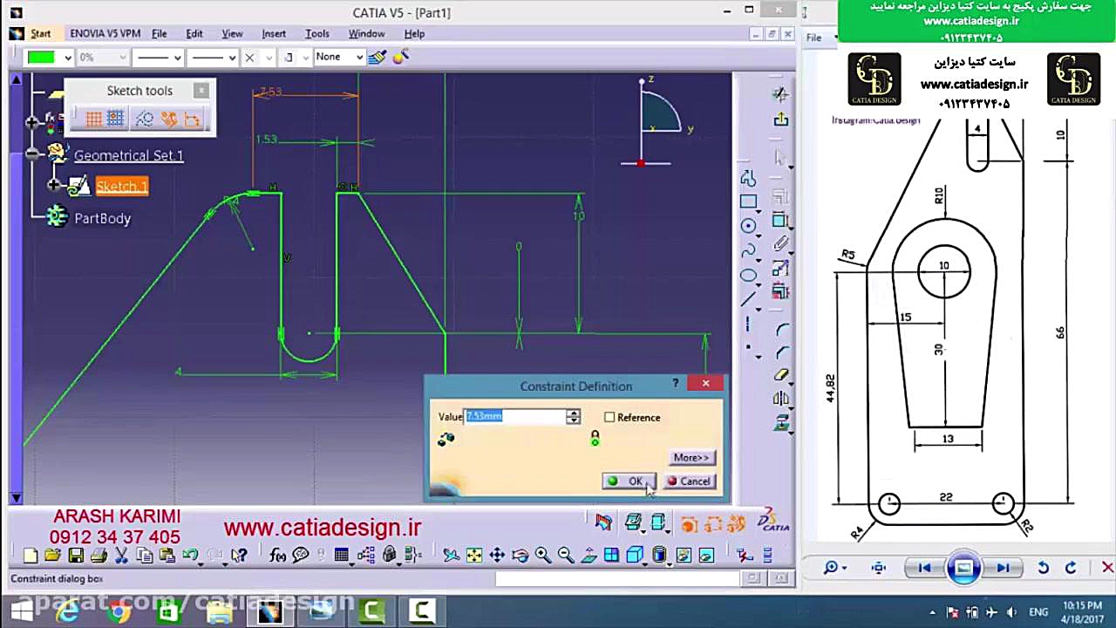This screenshot has height=628, width=1116.
Task: Select the Rectangle sketch tool
Action: (748, 201)
